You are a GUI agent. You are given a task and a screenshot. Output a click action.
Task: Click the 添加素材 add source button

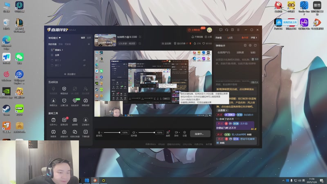coord(69,74)
